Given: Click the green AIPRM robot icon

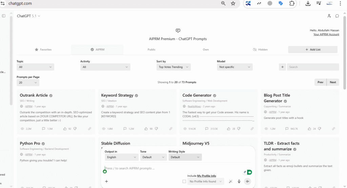Looking at the screenshot, I should tap(249, 172).
